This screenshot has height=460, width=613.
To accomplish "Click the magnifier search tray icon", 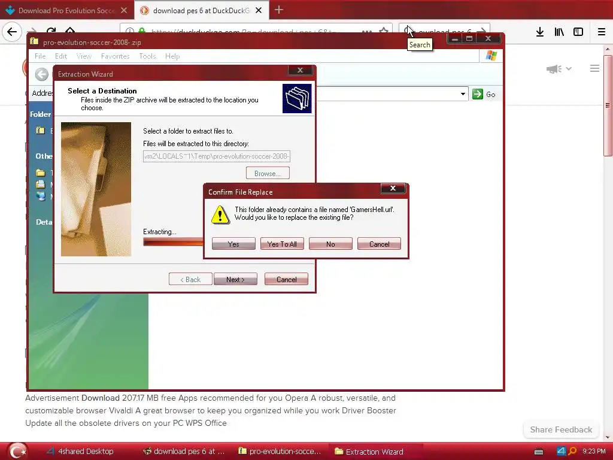I will click(572, 451).
